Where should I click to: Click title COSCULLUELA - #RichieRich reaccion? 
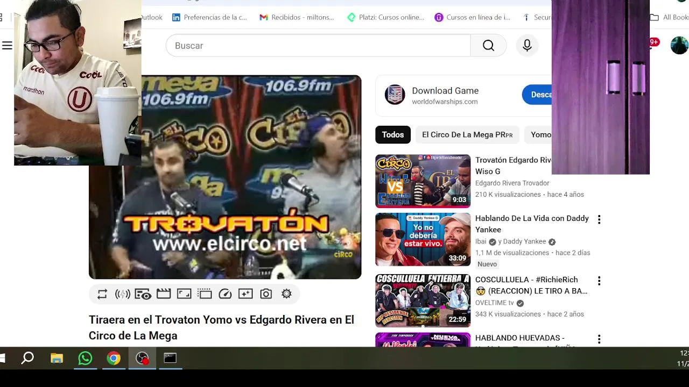tap(531, 285)
